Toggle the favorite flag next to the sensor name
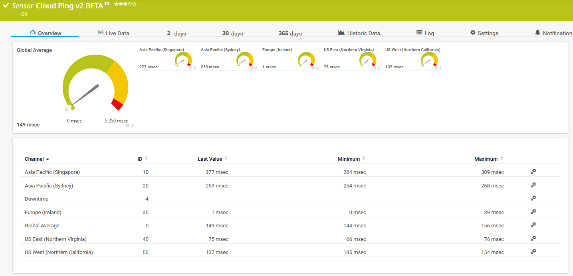573x276 pixels. [x=106, y=4]
